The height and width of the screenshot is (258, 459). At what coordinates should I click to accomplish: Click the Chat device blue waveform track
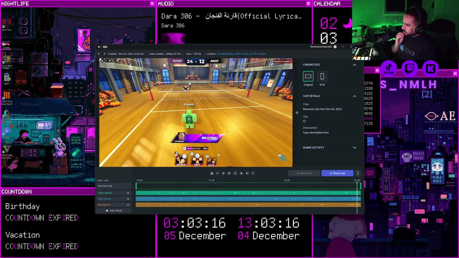coord(248,199)
